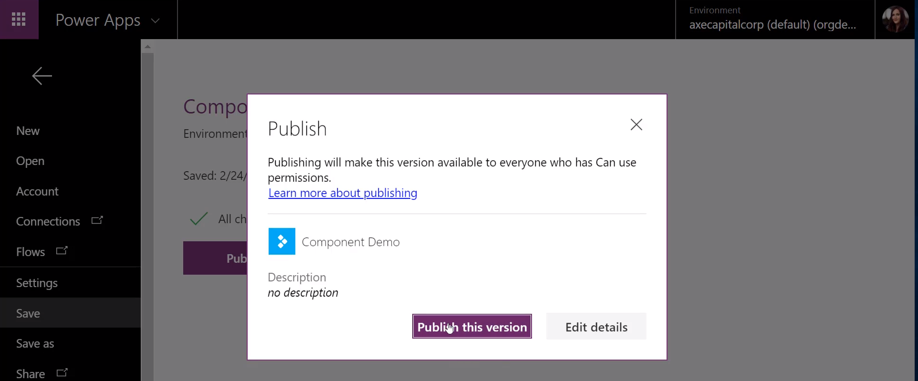Open the Environment selector
Image resolution: width=918 pixels, height=381 pixels.
coord(775,20)
